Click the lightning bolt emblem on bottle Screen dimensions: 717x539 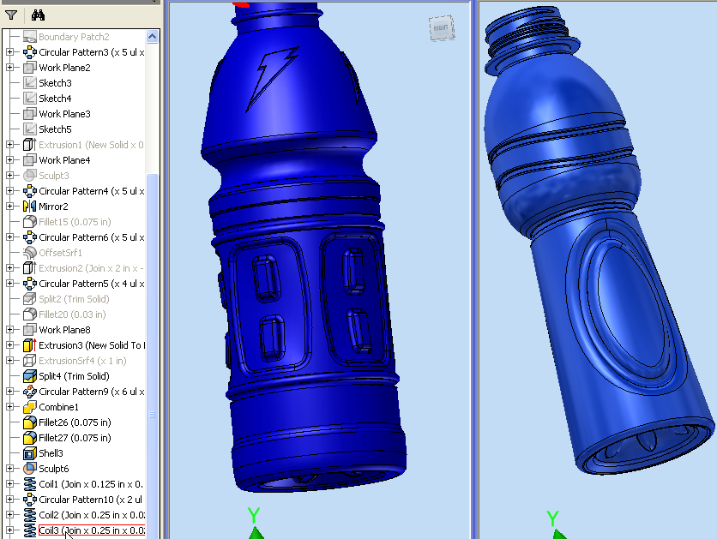click(272, 79)
